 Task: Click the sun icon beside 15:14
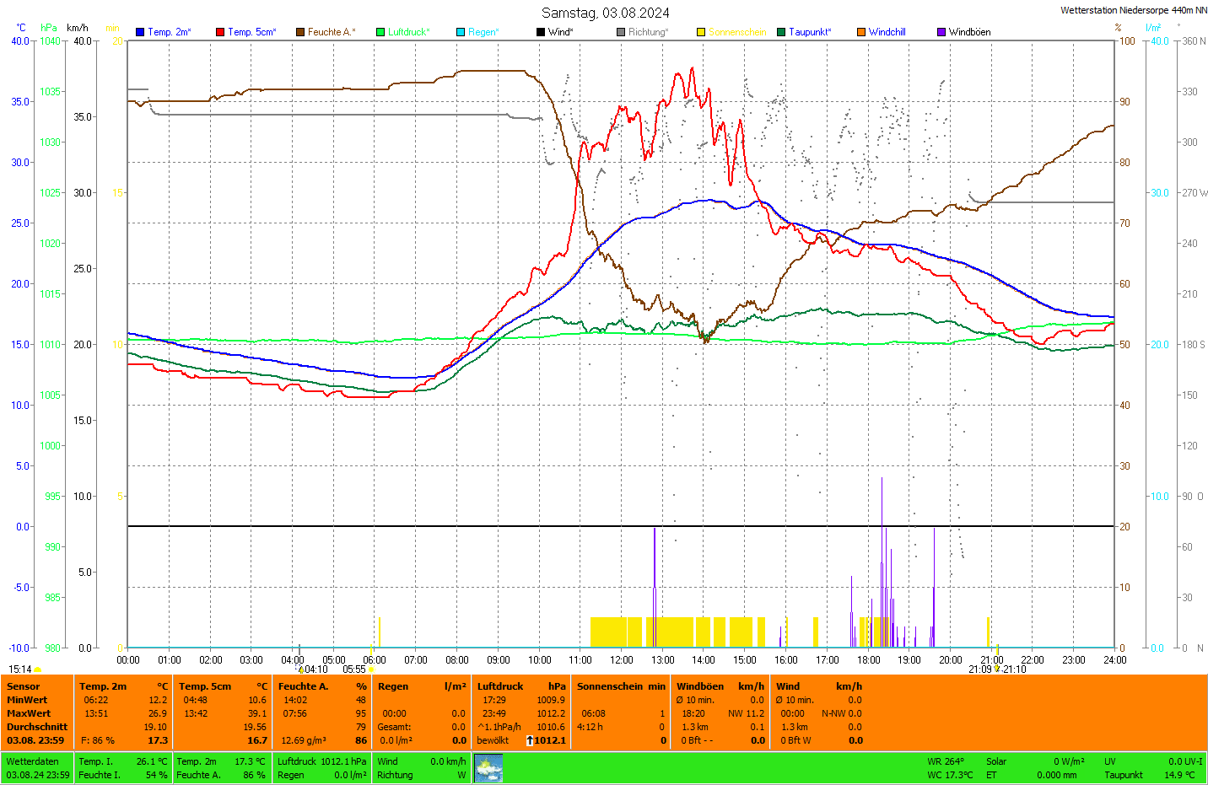tap(38, 669)
